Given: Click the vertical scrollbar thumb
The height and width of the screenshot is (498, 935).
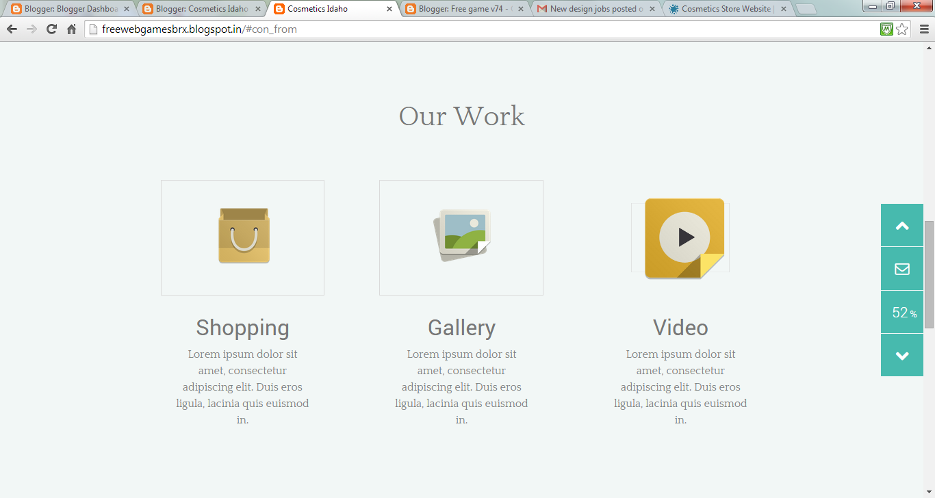Looking at the screenshot, I should 929,274.
